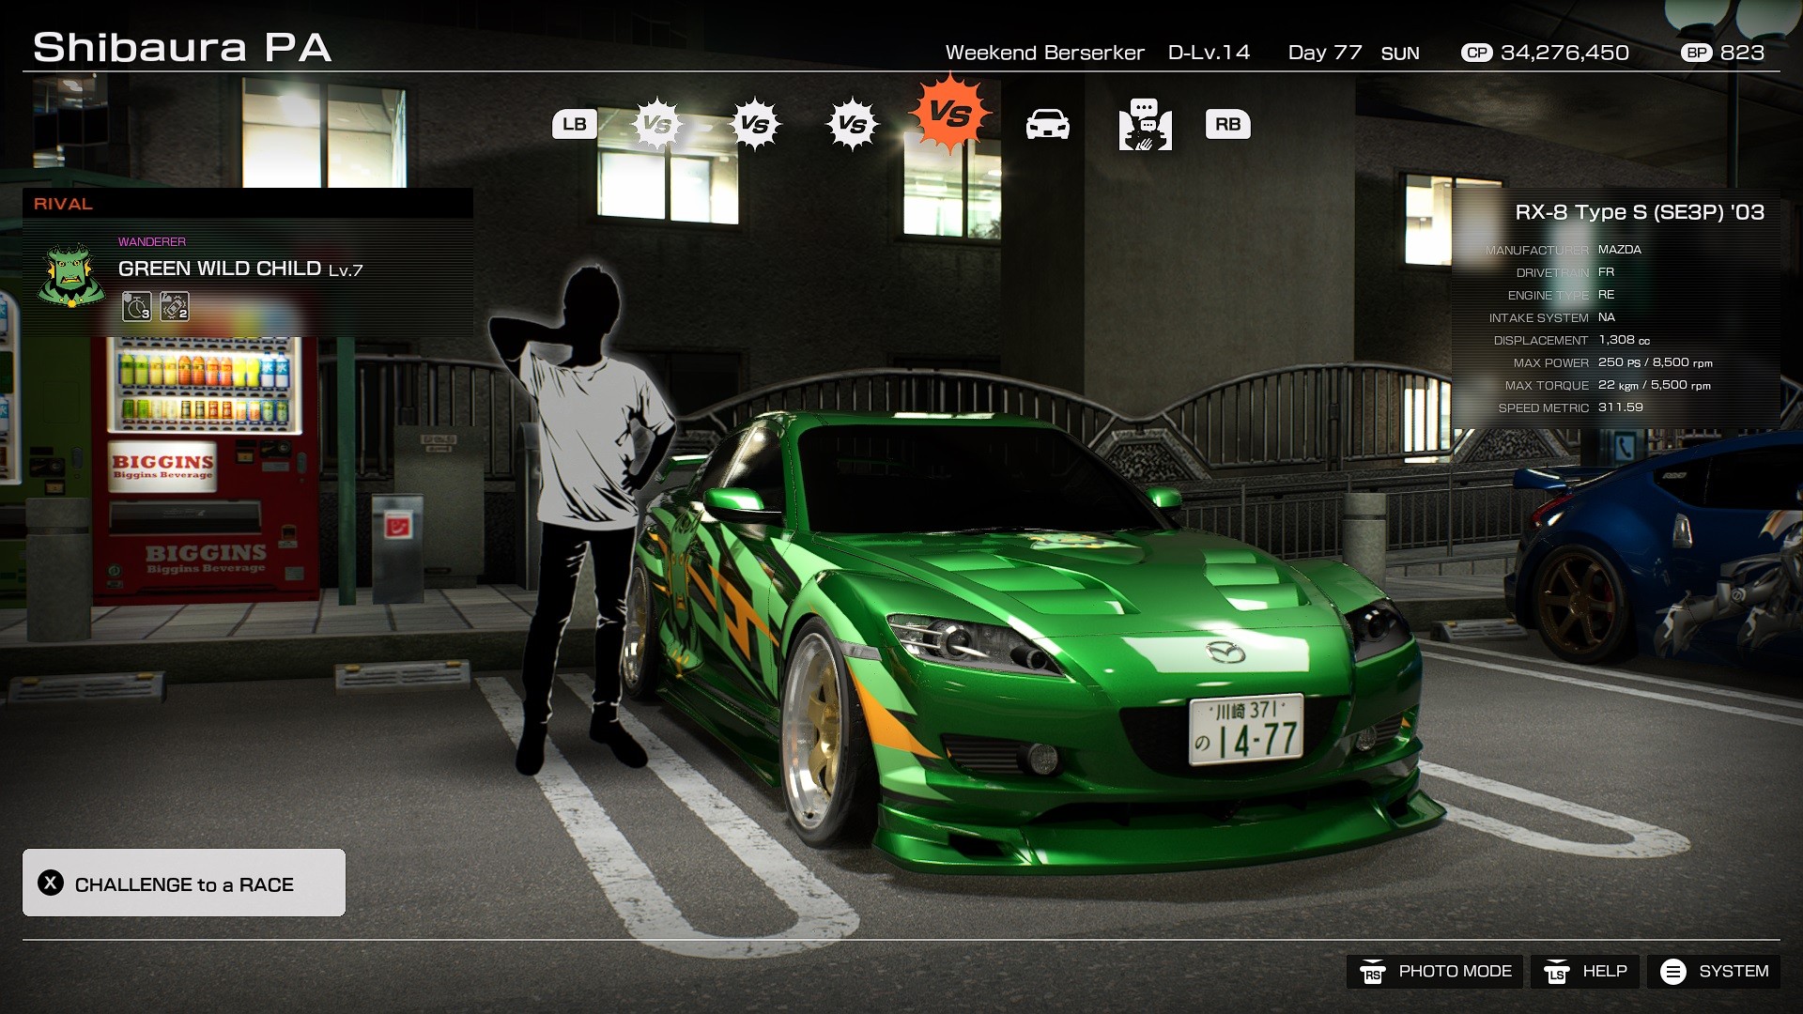Click the CP credits icon

pos(1477,53)
